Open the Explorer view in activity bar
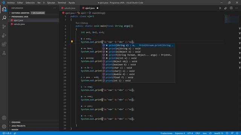The width and height of the screenshot is (241, 135). (x=4, y=9)
